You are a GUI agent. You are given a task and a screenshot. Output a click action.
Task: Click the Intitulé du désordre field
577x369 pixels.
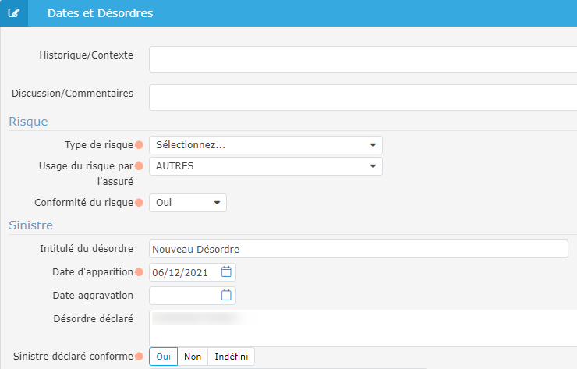358,249
